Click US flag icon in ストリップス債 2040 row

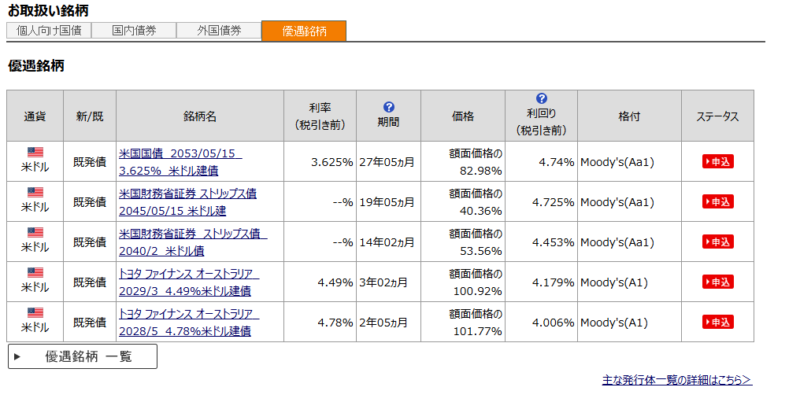pyautogui.click(x=35, y=233)
